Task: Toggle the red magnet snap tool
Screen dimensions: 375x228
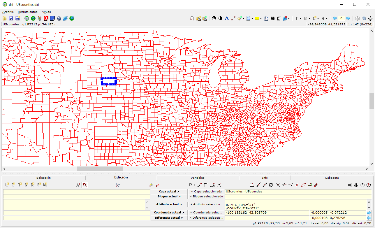Action: tap(84, 185)
